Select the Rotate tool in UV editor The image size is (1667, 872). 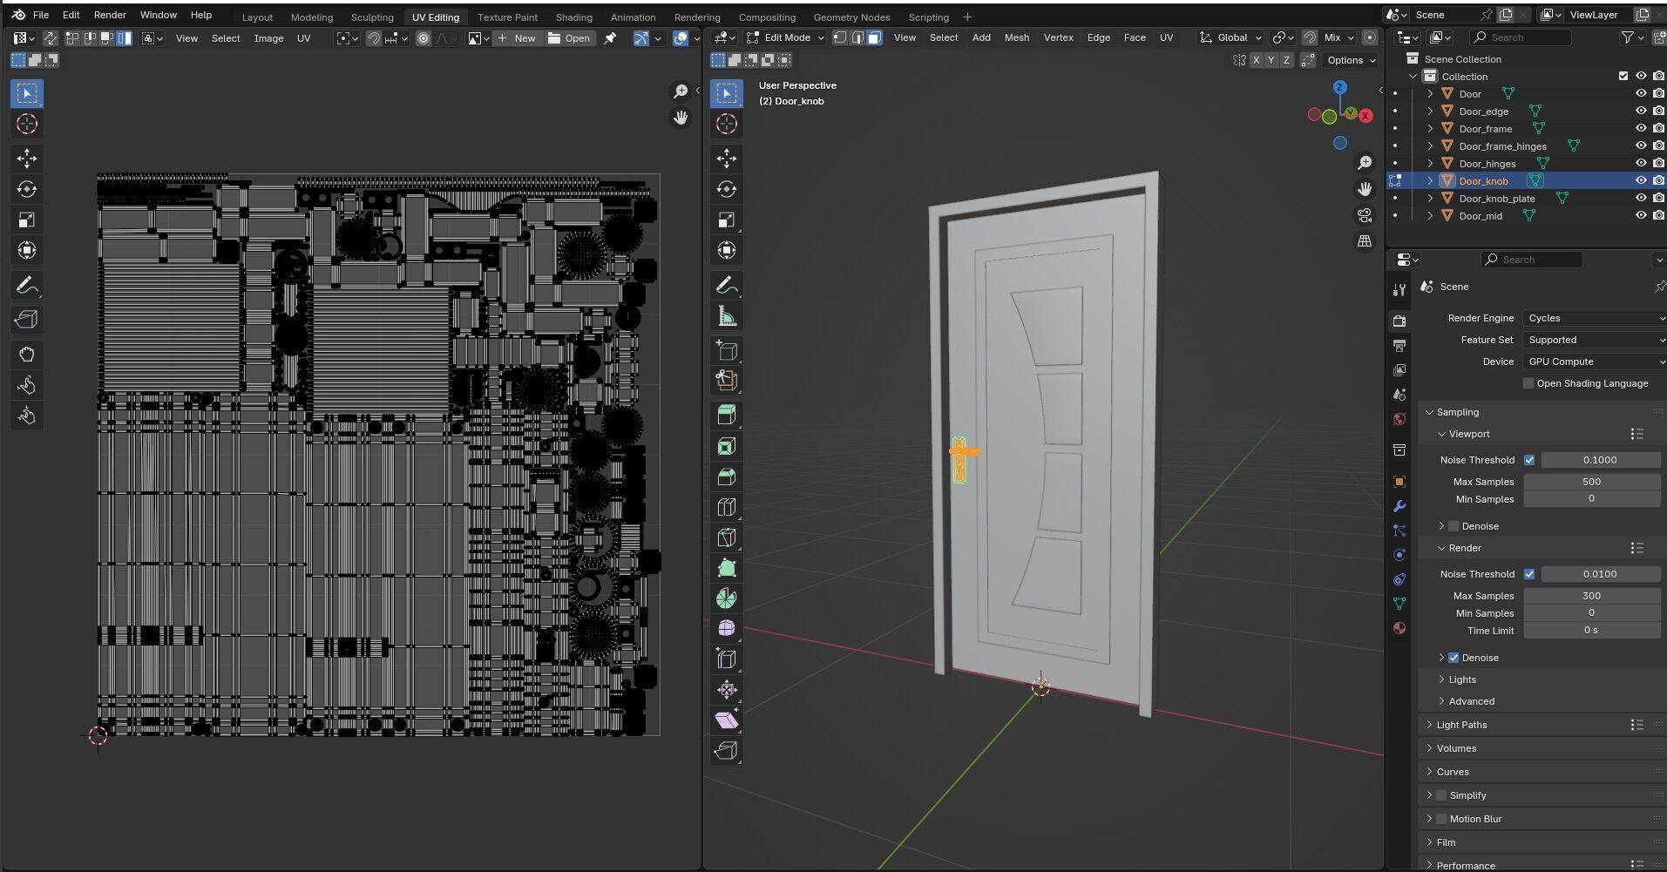click(27, 189)
